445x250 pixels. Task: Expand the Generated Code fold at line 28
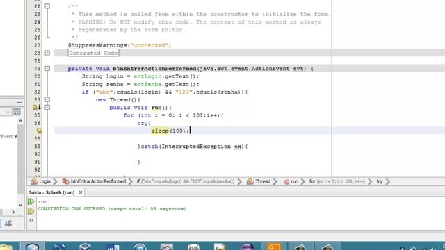tap(47, 53)
